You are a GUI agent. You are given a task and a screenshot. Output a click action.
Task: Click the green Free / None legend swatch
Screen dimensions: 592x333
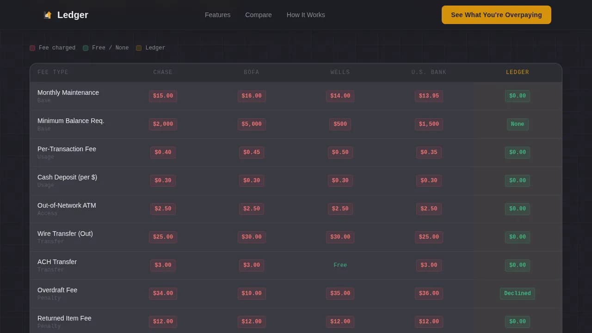[x=86, y=48]
